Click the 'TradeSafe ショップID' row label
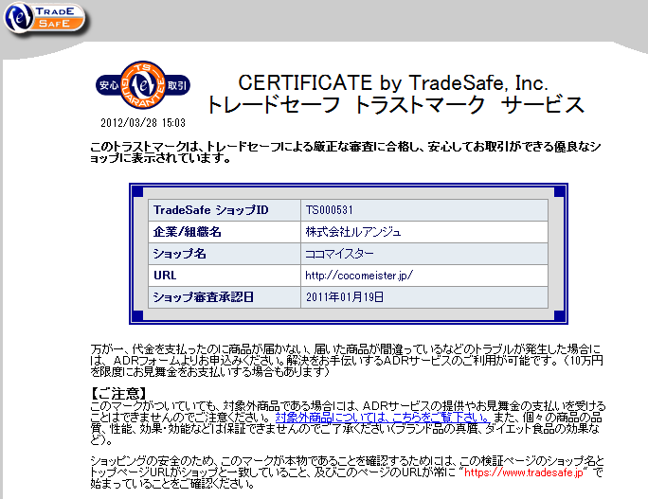 (210, 210)
